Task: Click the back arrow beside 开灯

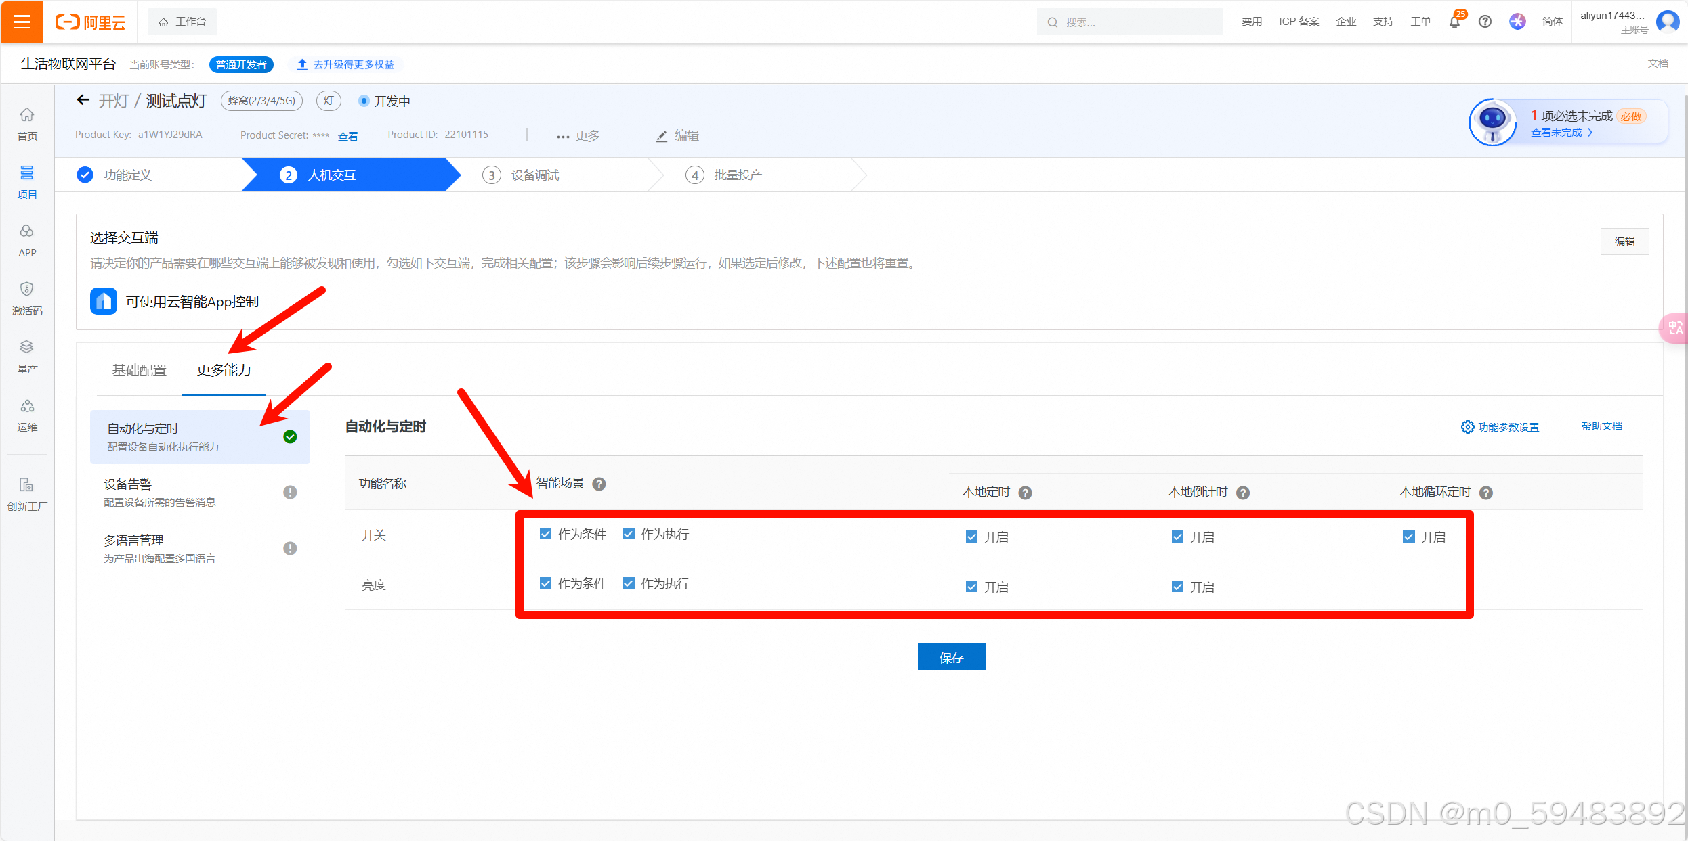Action: [83, 100]
